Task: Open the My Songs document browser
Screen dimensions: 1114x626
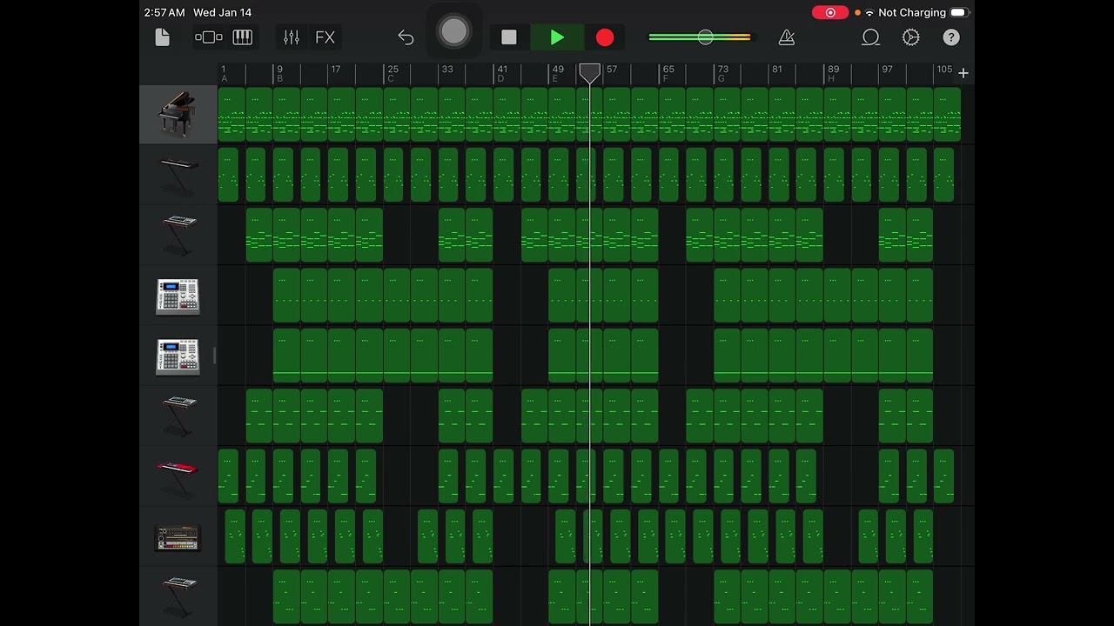Action: tap(163, 37)
